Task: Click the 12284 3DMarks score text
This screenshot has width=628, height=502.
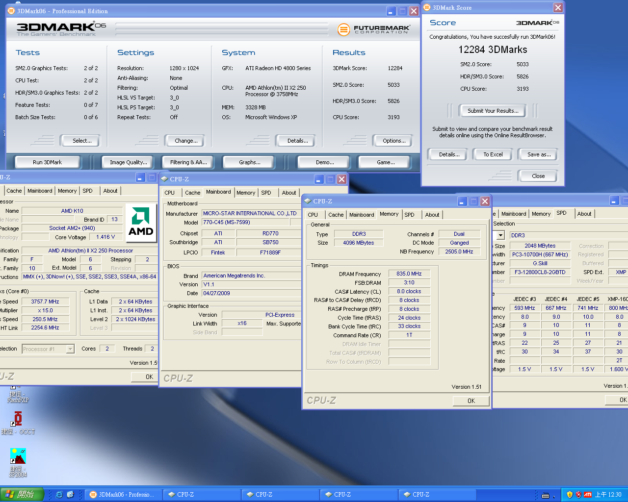Action: [x=493, y=50]
